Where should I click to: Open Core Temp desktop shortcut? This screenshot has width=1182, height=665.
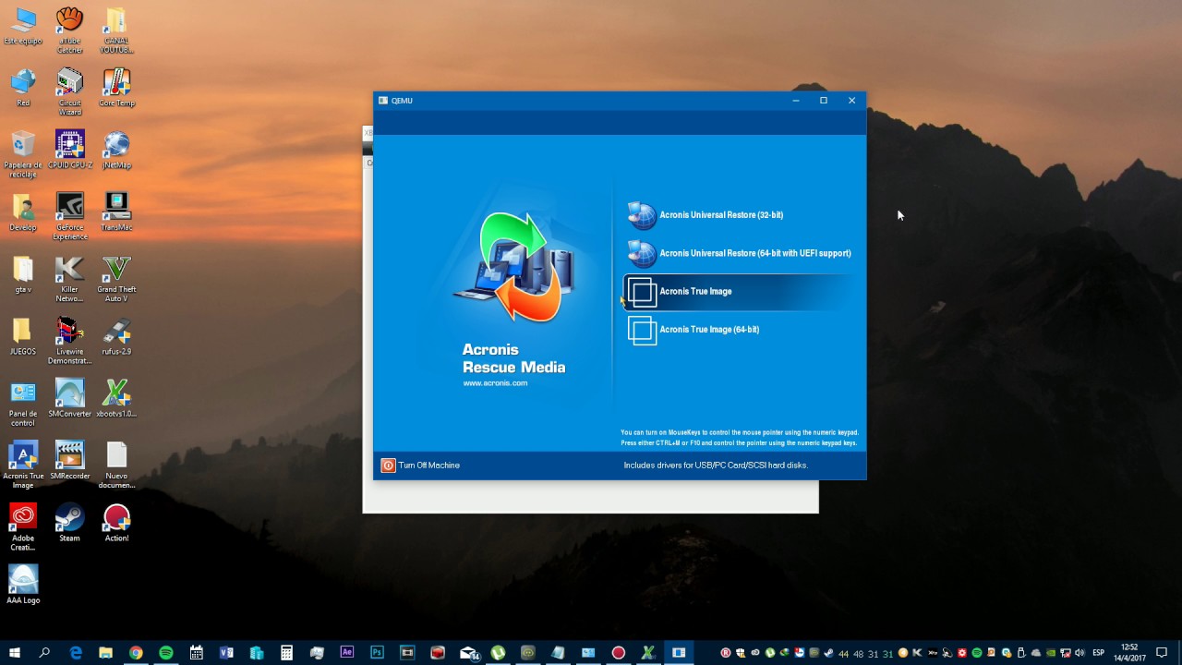[116, 88]
